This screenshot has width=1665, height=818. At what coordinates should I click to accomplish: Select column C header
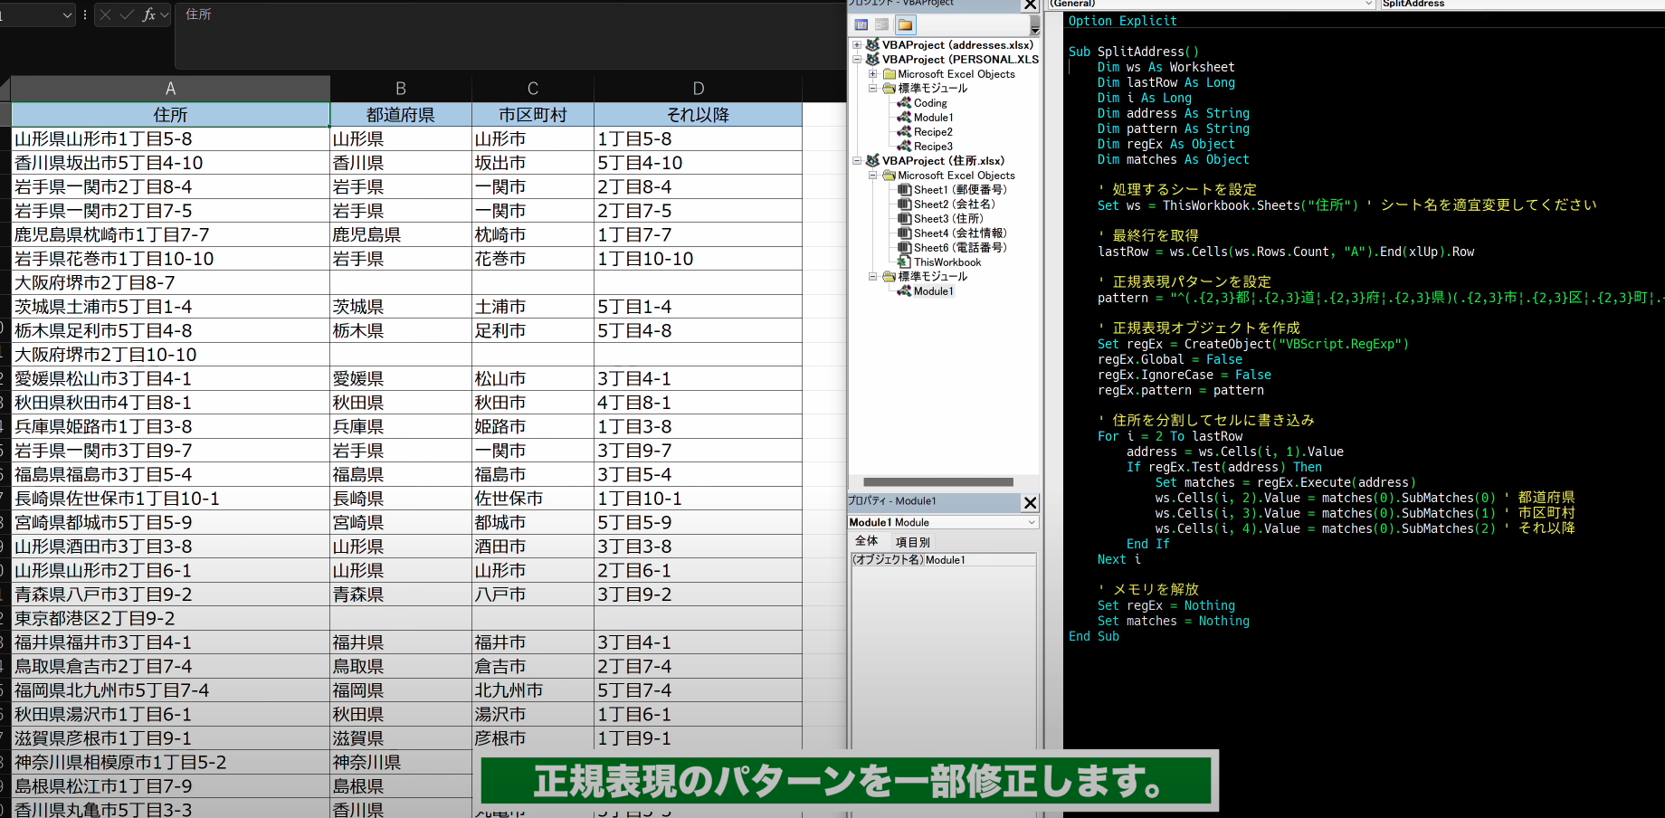[x=533, y=89]
